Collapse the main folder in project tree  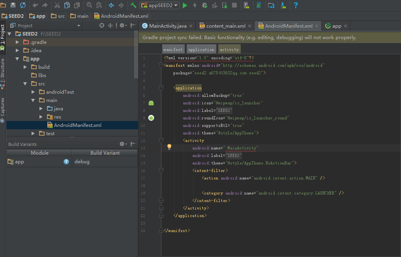click(x=33, y=100)
